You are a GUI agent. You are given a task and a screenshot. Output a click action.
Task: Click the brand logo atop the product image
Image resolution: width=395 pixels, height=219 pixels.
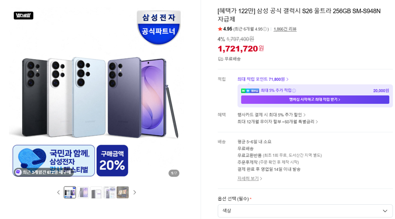[x=23, y=16]
